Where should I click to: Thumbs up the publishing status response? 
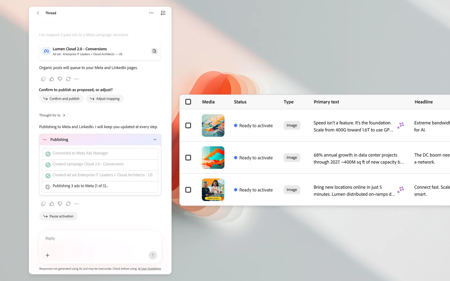coord(52,204)
